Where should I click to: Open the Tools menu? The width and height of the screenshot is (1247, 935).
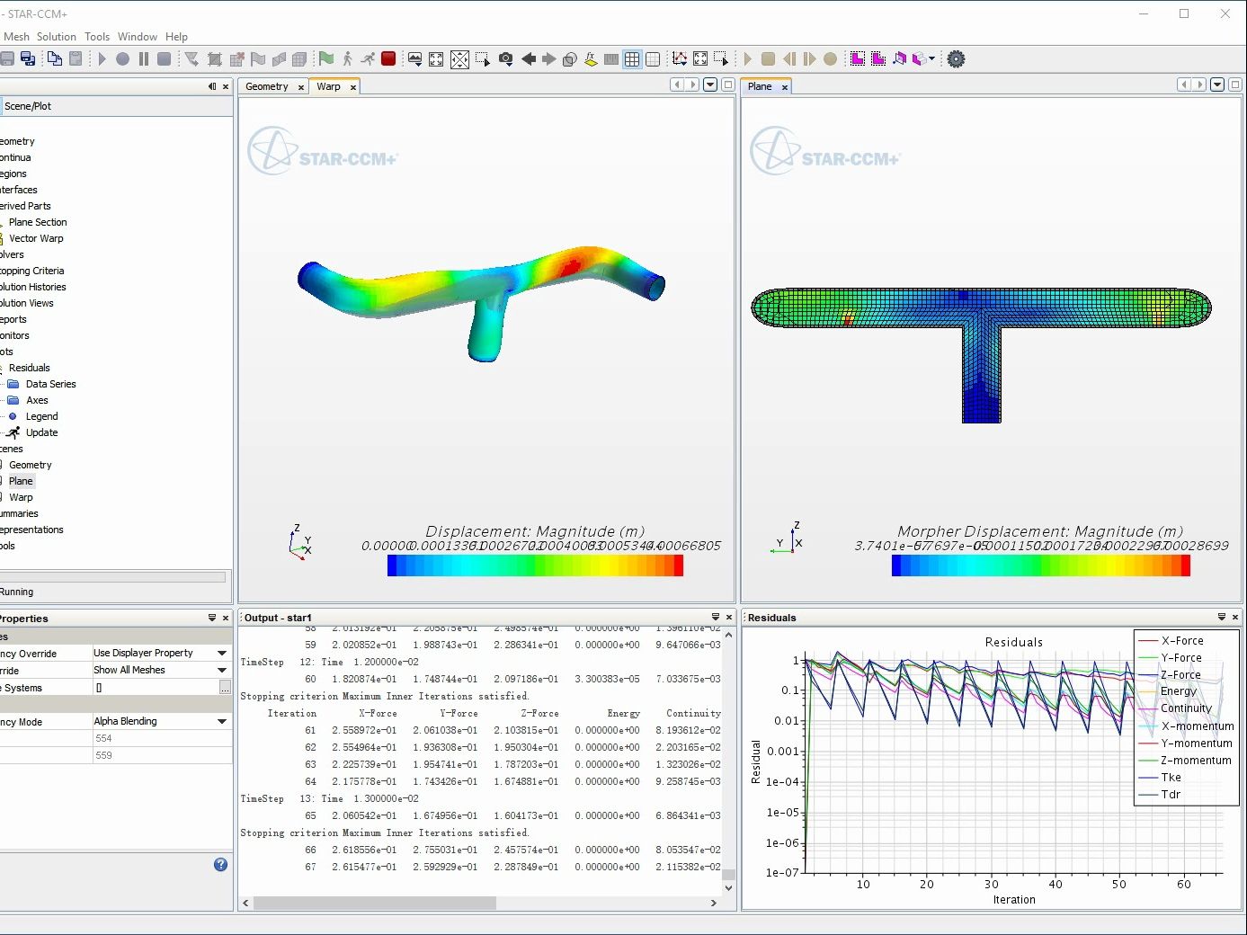(x=97, y=37)
